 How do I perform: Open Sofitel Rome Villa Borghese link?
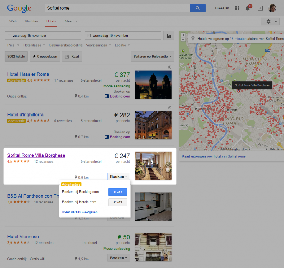pos(36,155)
